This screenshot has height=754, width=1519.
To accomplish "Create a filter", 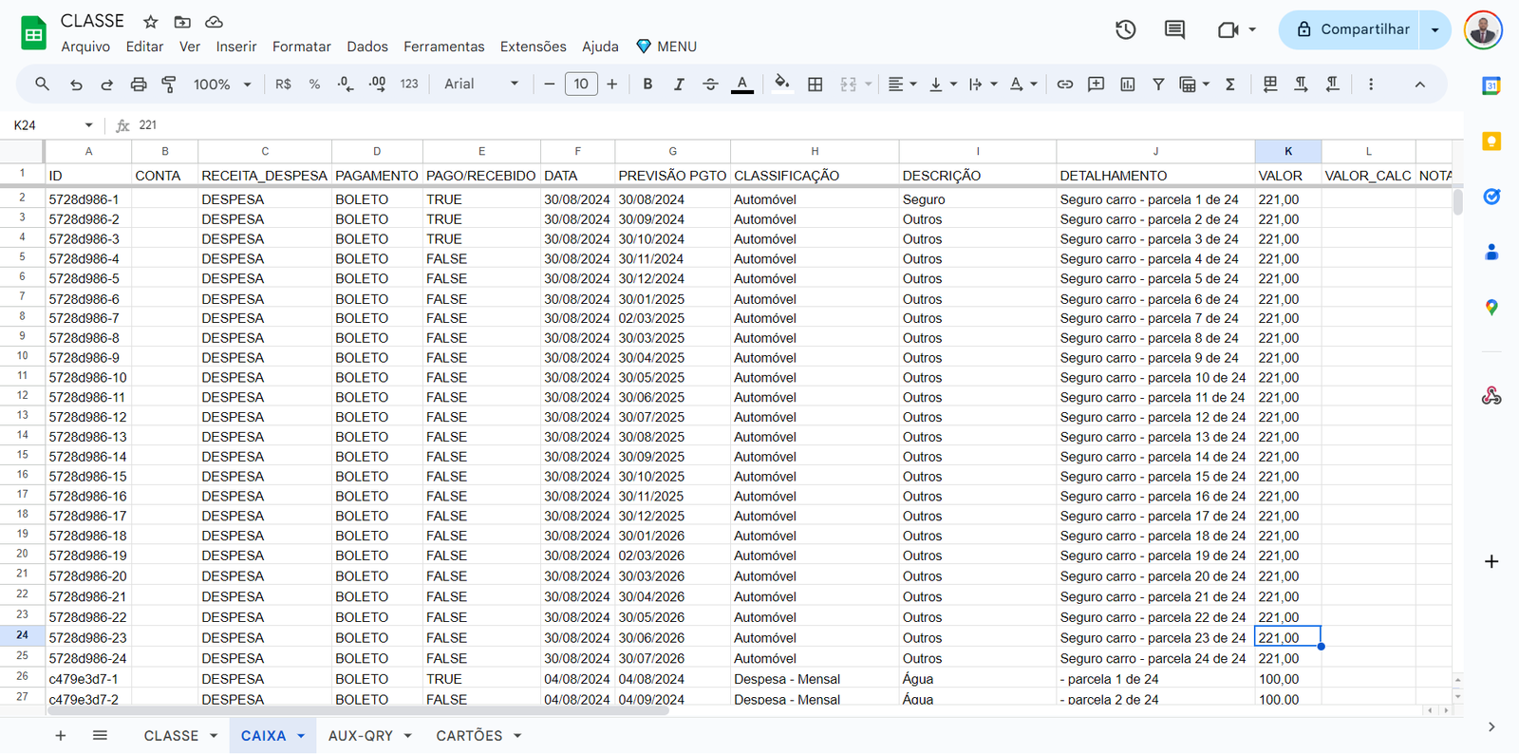I will [1159, 85].
